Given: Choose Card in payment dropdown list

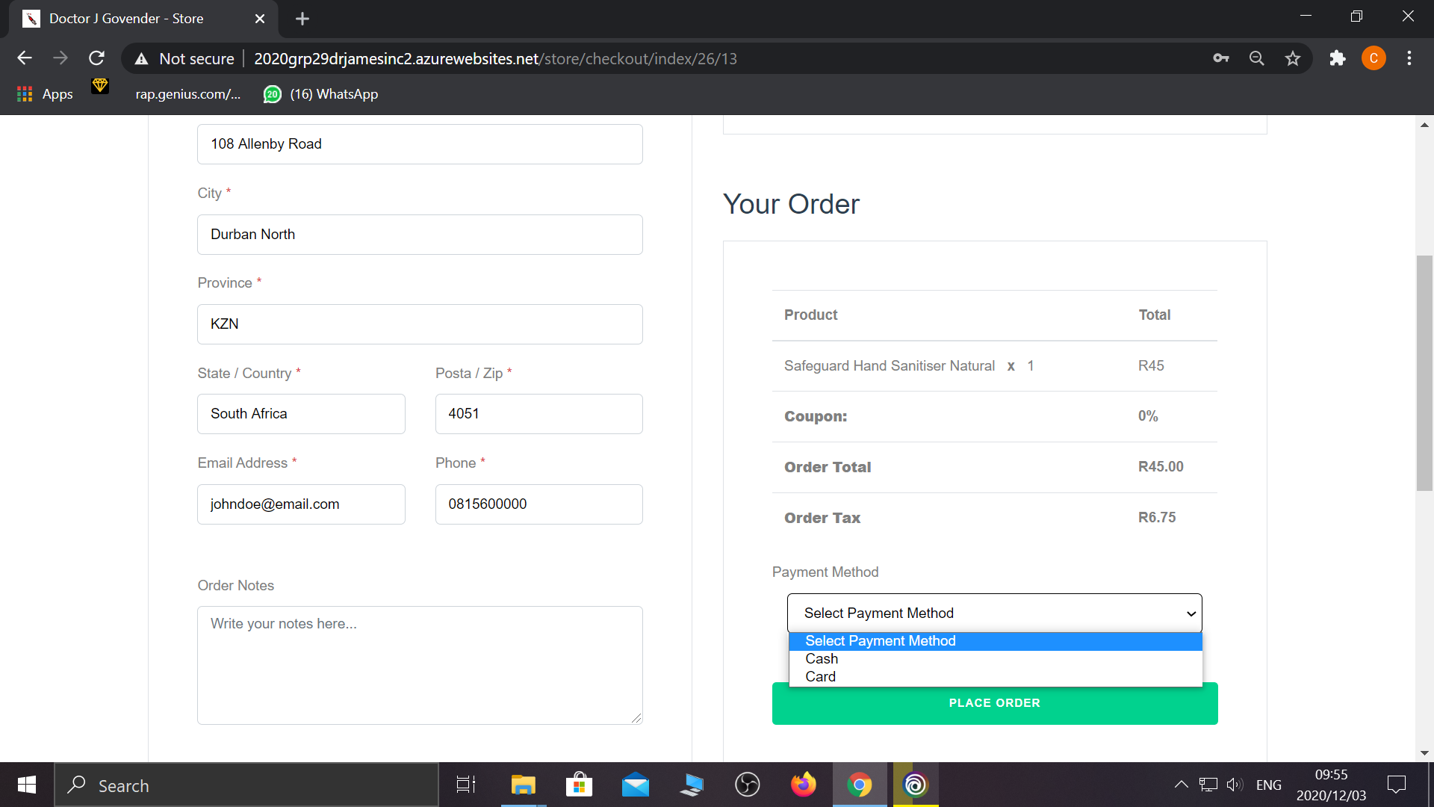Looking at the screenshot, I should coord(820,677).
